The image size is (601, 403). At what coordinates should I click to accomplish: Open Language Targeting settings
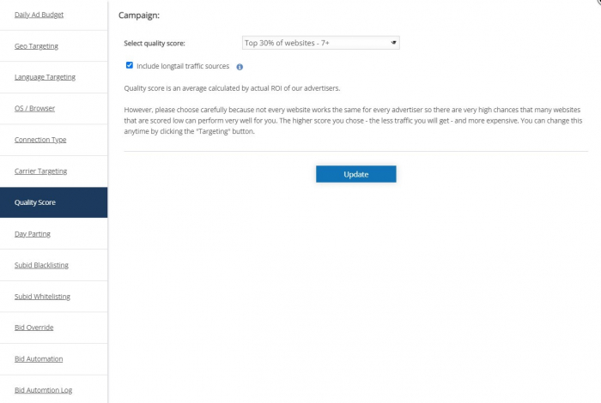(45, 77)
